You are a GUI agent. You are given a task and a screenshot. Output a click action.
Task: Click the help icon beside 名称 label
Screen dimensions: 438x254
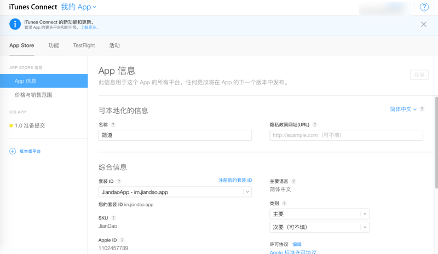tap(113, 125)
